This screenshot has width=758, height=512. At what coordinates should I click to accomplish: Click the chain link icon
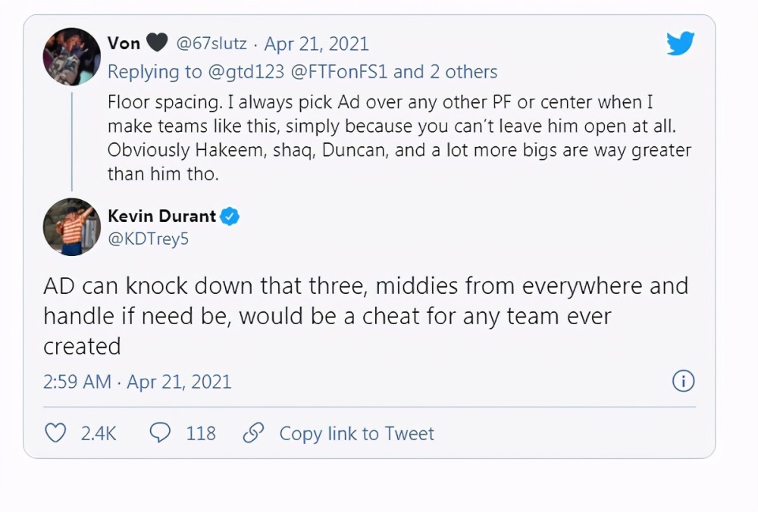click(x=253, y=432)
